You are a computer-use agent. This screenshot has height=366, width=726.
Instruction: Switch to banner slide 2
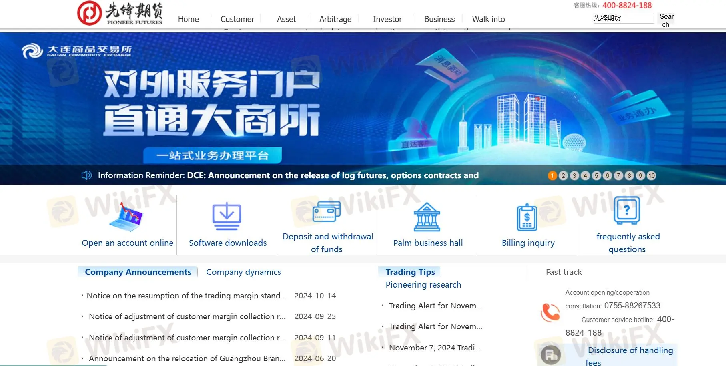(563, 176)
